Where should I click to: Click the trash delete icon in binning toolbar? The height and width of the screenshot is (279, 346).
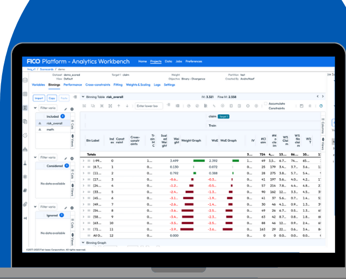click(310, 106)
